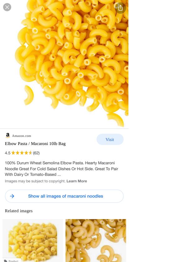Click the arrow icon in Show all button
This screenshot has height=262, width=185.
tap(12, 196)
